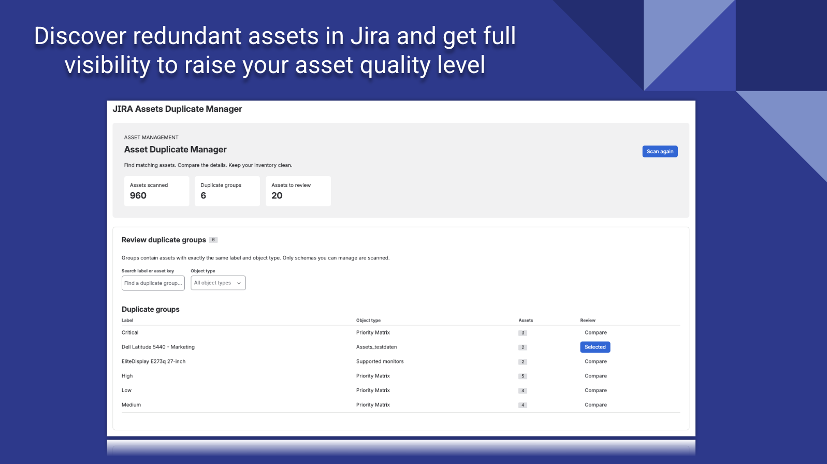Viewport: 827px width, 464px height.
Task: Compare the Low priority group
Action: coord(596,390)
